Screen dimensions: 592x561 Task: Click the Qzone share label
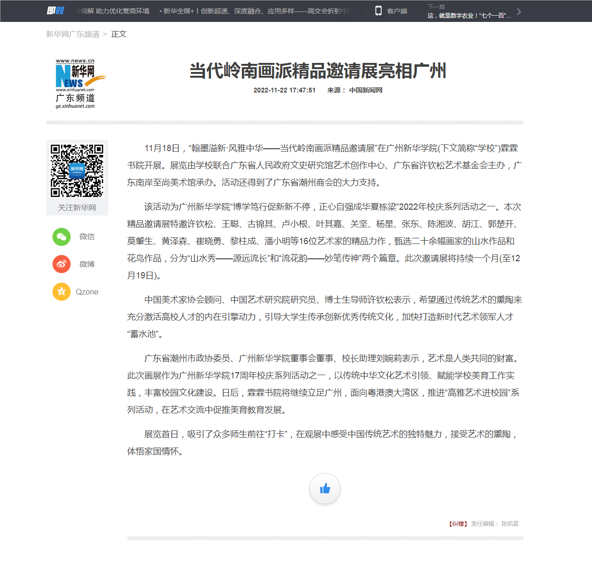coord(87,292)
